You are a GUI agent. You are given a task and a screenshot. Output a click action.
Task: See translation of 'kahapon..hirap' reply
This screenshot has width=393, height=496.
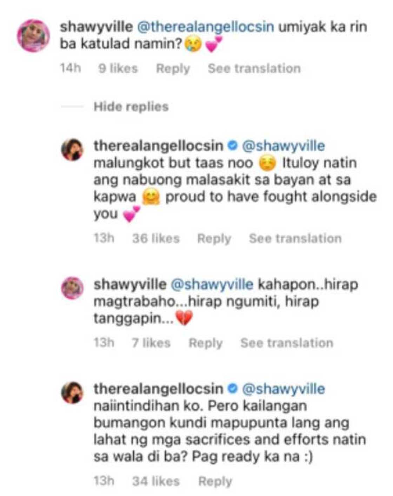click(287, 343)
